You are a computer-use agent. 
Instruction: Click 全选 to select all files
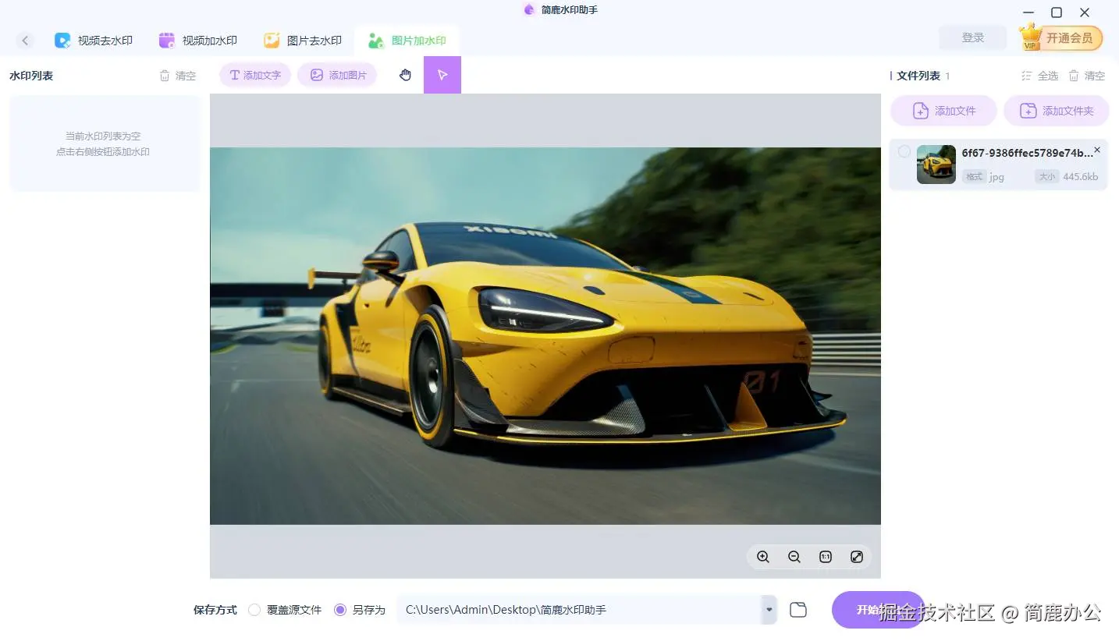pyautogui.click(x=1040, y=76)
